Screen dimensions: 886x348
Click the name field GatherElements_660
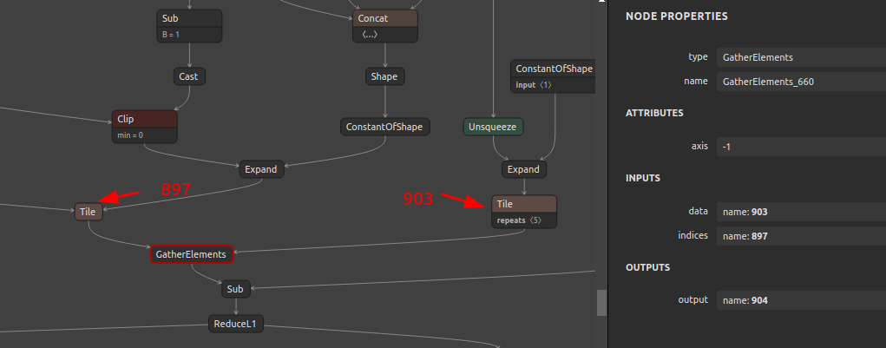(801, 82)
